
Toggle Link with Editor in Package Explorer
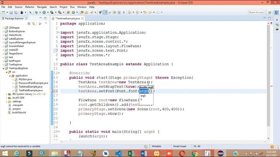point(34,24)
